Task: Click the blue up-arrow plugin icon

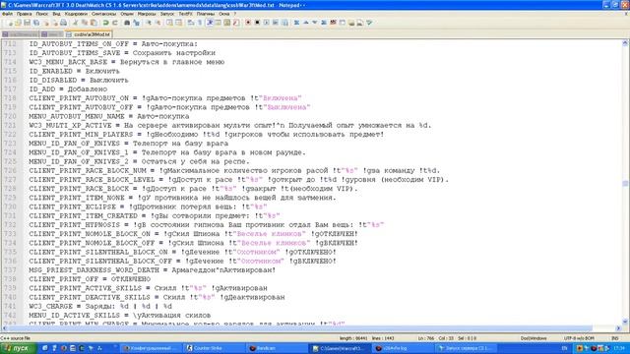Action: tap(306, 23)
